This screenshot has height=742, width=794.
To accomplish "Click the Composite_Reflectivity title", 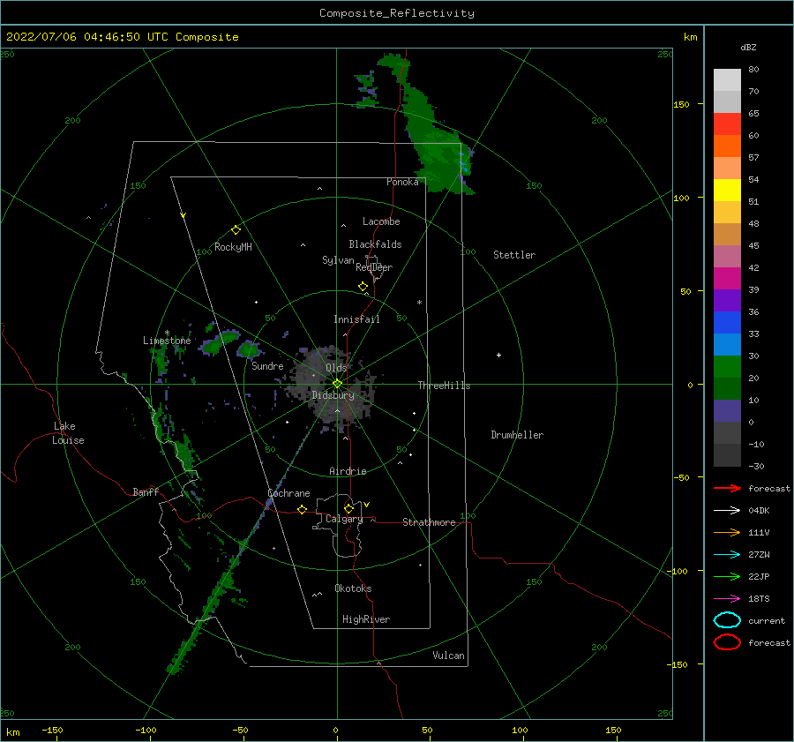I will (x=396, y=13).
